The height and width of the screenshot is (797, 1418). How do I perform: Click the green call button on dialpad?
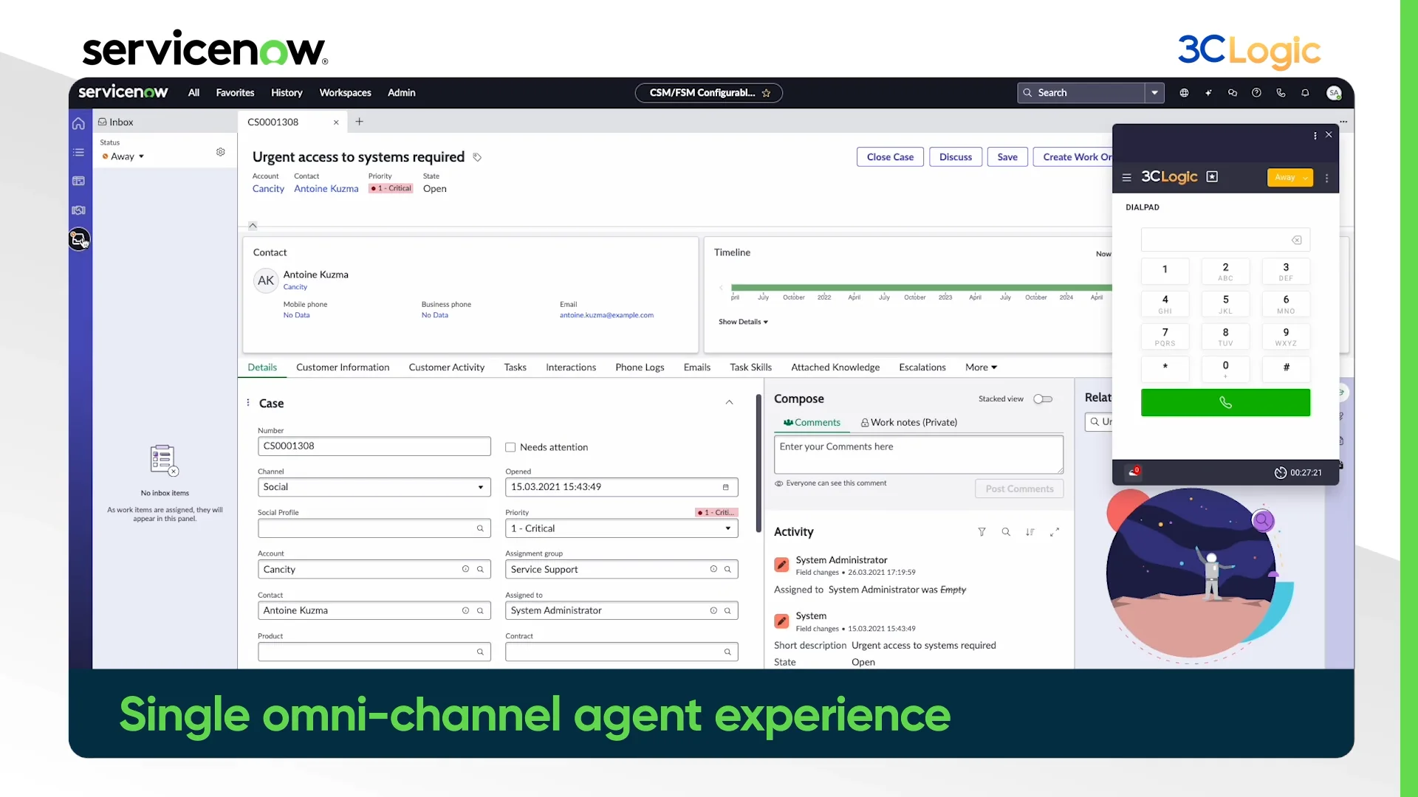point(1225,403)
